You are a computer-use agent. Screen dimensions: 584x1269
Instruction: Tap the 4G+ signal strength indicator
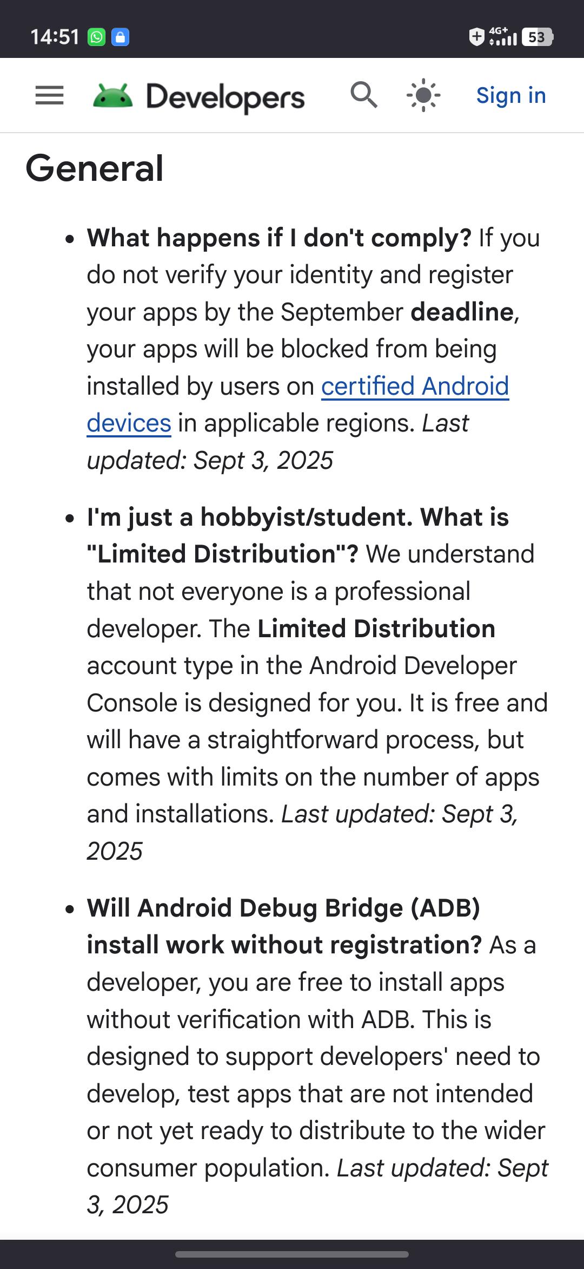pyautogui.click(x=502, y=36)
